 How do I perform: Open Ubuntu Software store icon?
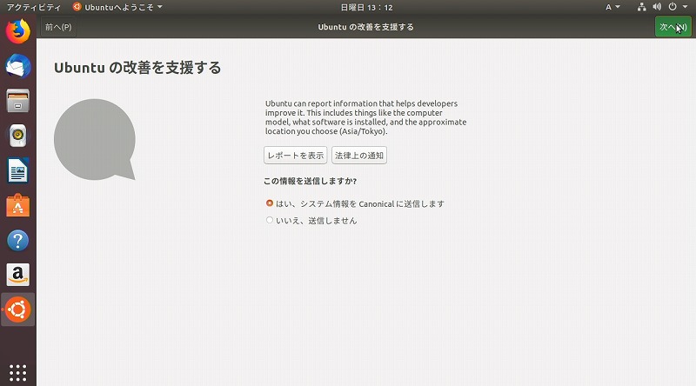[17, 205]
